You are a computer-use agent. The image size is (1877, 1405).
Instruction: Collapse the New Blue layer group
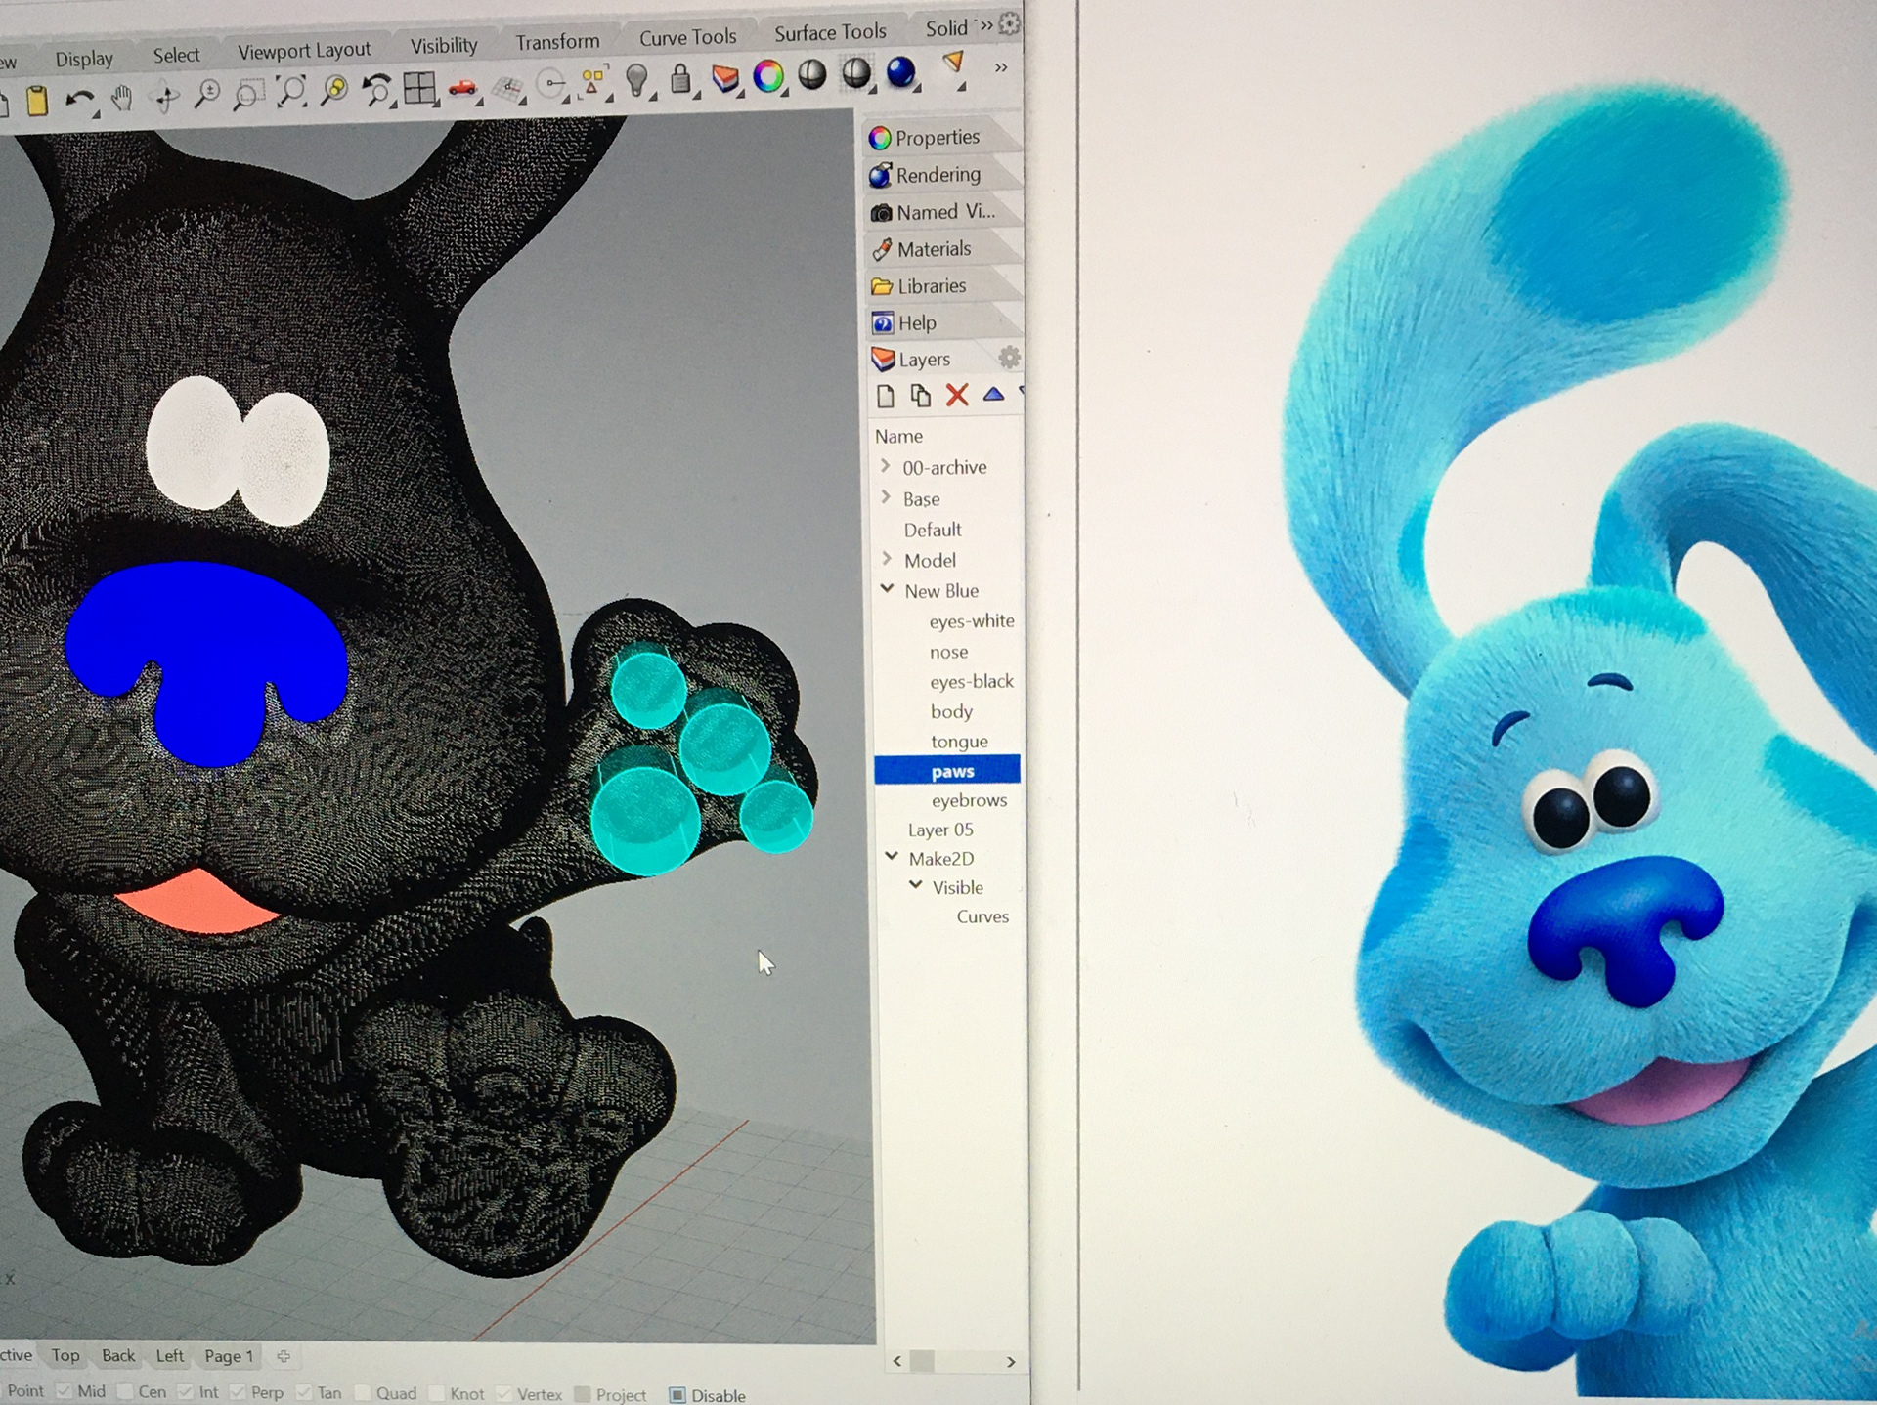[x=888, y=589]
